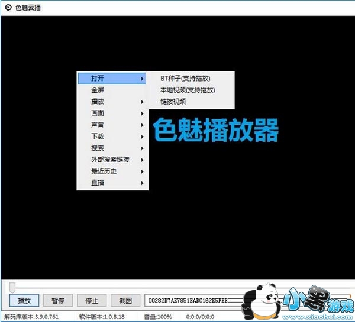Click the playback progress slider handle

point(12,287)
